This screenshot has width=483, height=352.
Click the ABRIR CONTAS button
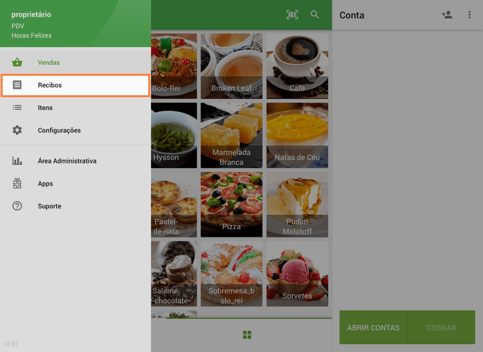374,327
